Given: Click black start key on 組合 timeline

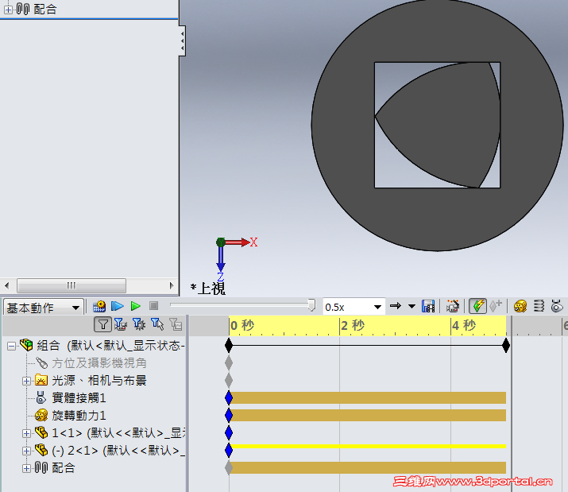Looking at the screenshot, I should [x=229, y=346].
